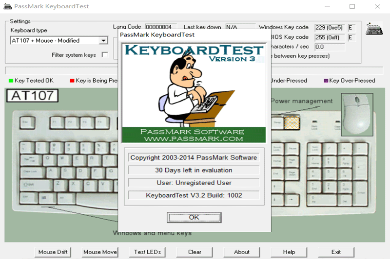Viewport: 390px width, 259px height.
Task: Click the Windows logo key on keyboard image
Action: [47, 198]
